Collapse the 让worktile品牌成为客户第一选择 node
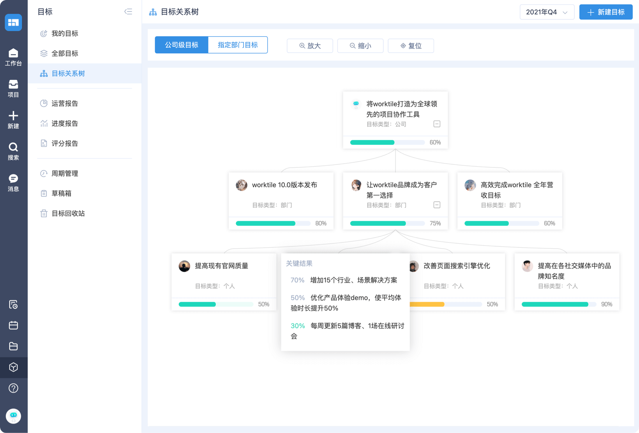The width and height of the screenshot is (639, 433). (437, 205)
